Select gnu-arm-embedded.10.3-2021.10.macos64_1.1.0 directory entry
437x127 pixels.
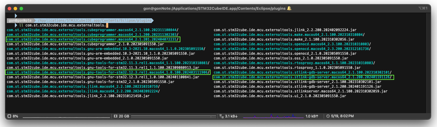(106, 49)
